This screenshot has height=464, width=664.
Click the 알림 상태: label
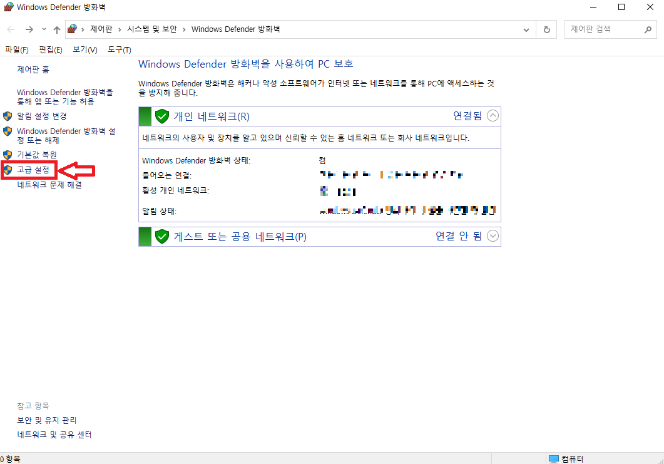(159, 211)
